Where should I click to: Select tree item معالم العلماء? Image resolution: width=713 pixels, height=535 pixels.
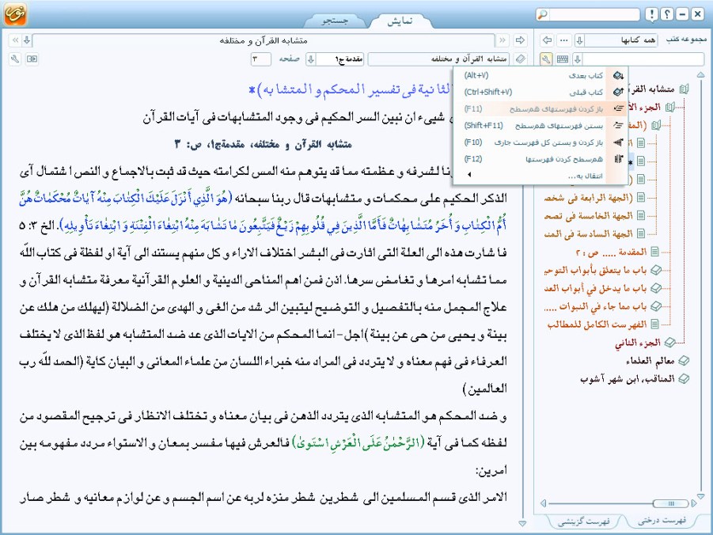(650, 361)
